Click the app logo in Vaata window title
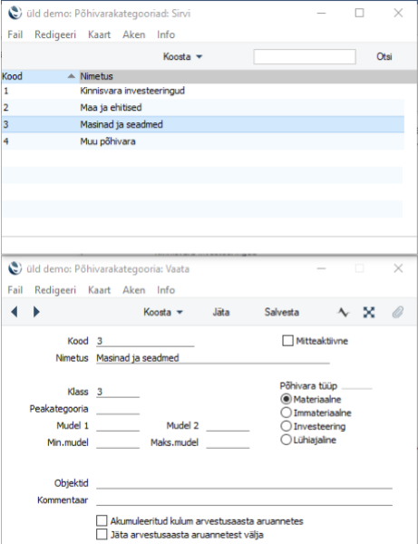 (x=15, y=268)
